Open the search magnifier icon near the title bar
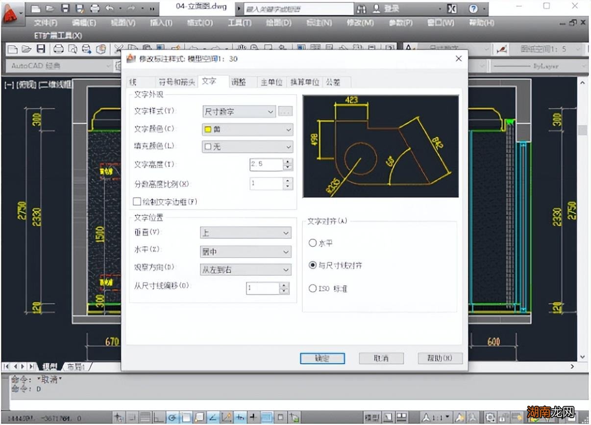The image size is (591, 425). tap(361, 9)
